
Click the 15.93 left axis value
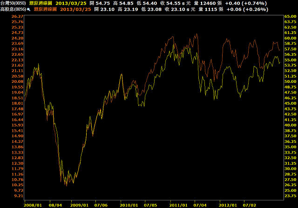click(x=18, y=125)
